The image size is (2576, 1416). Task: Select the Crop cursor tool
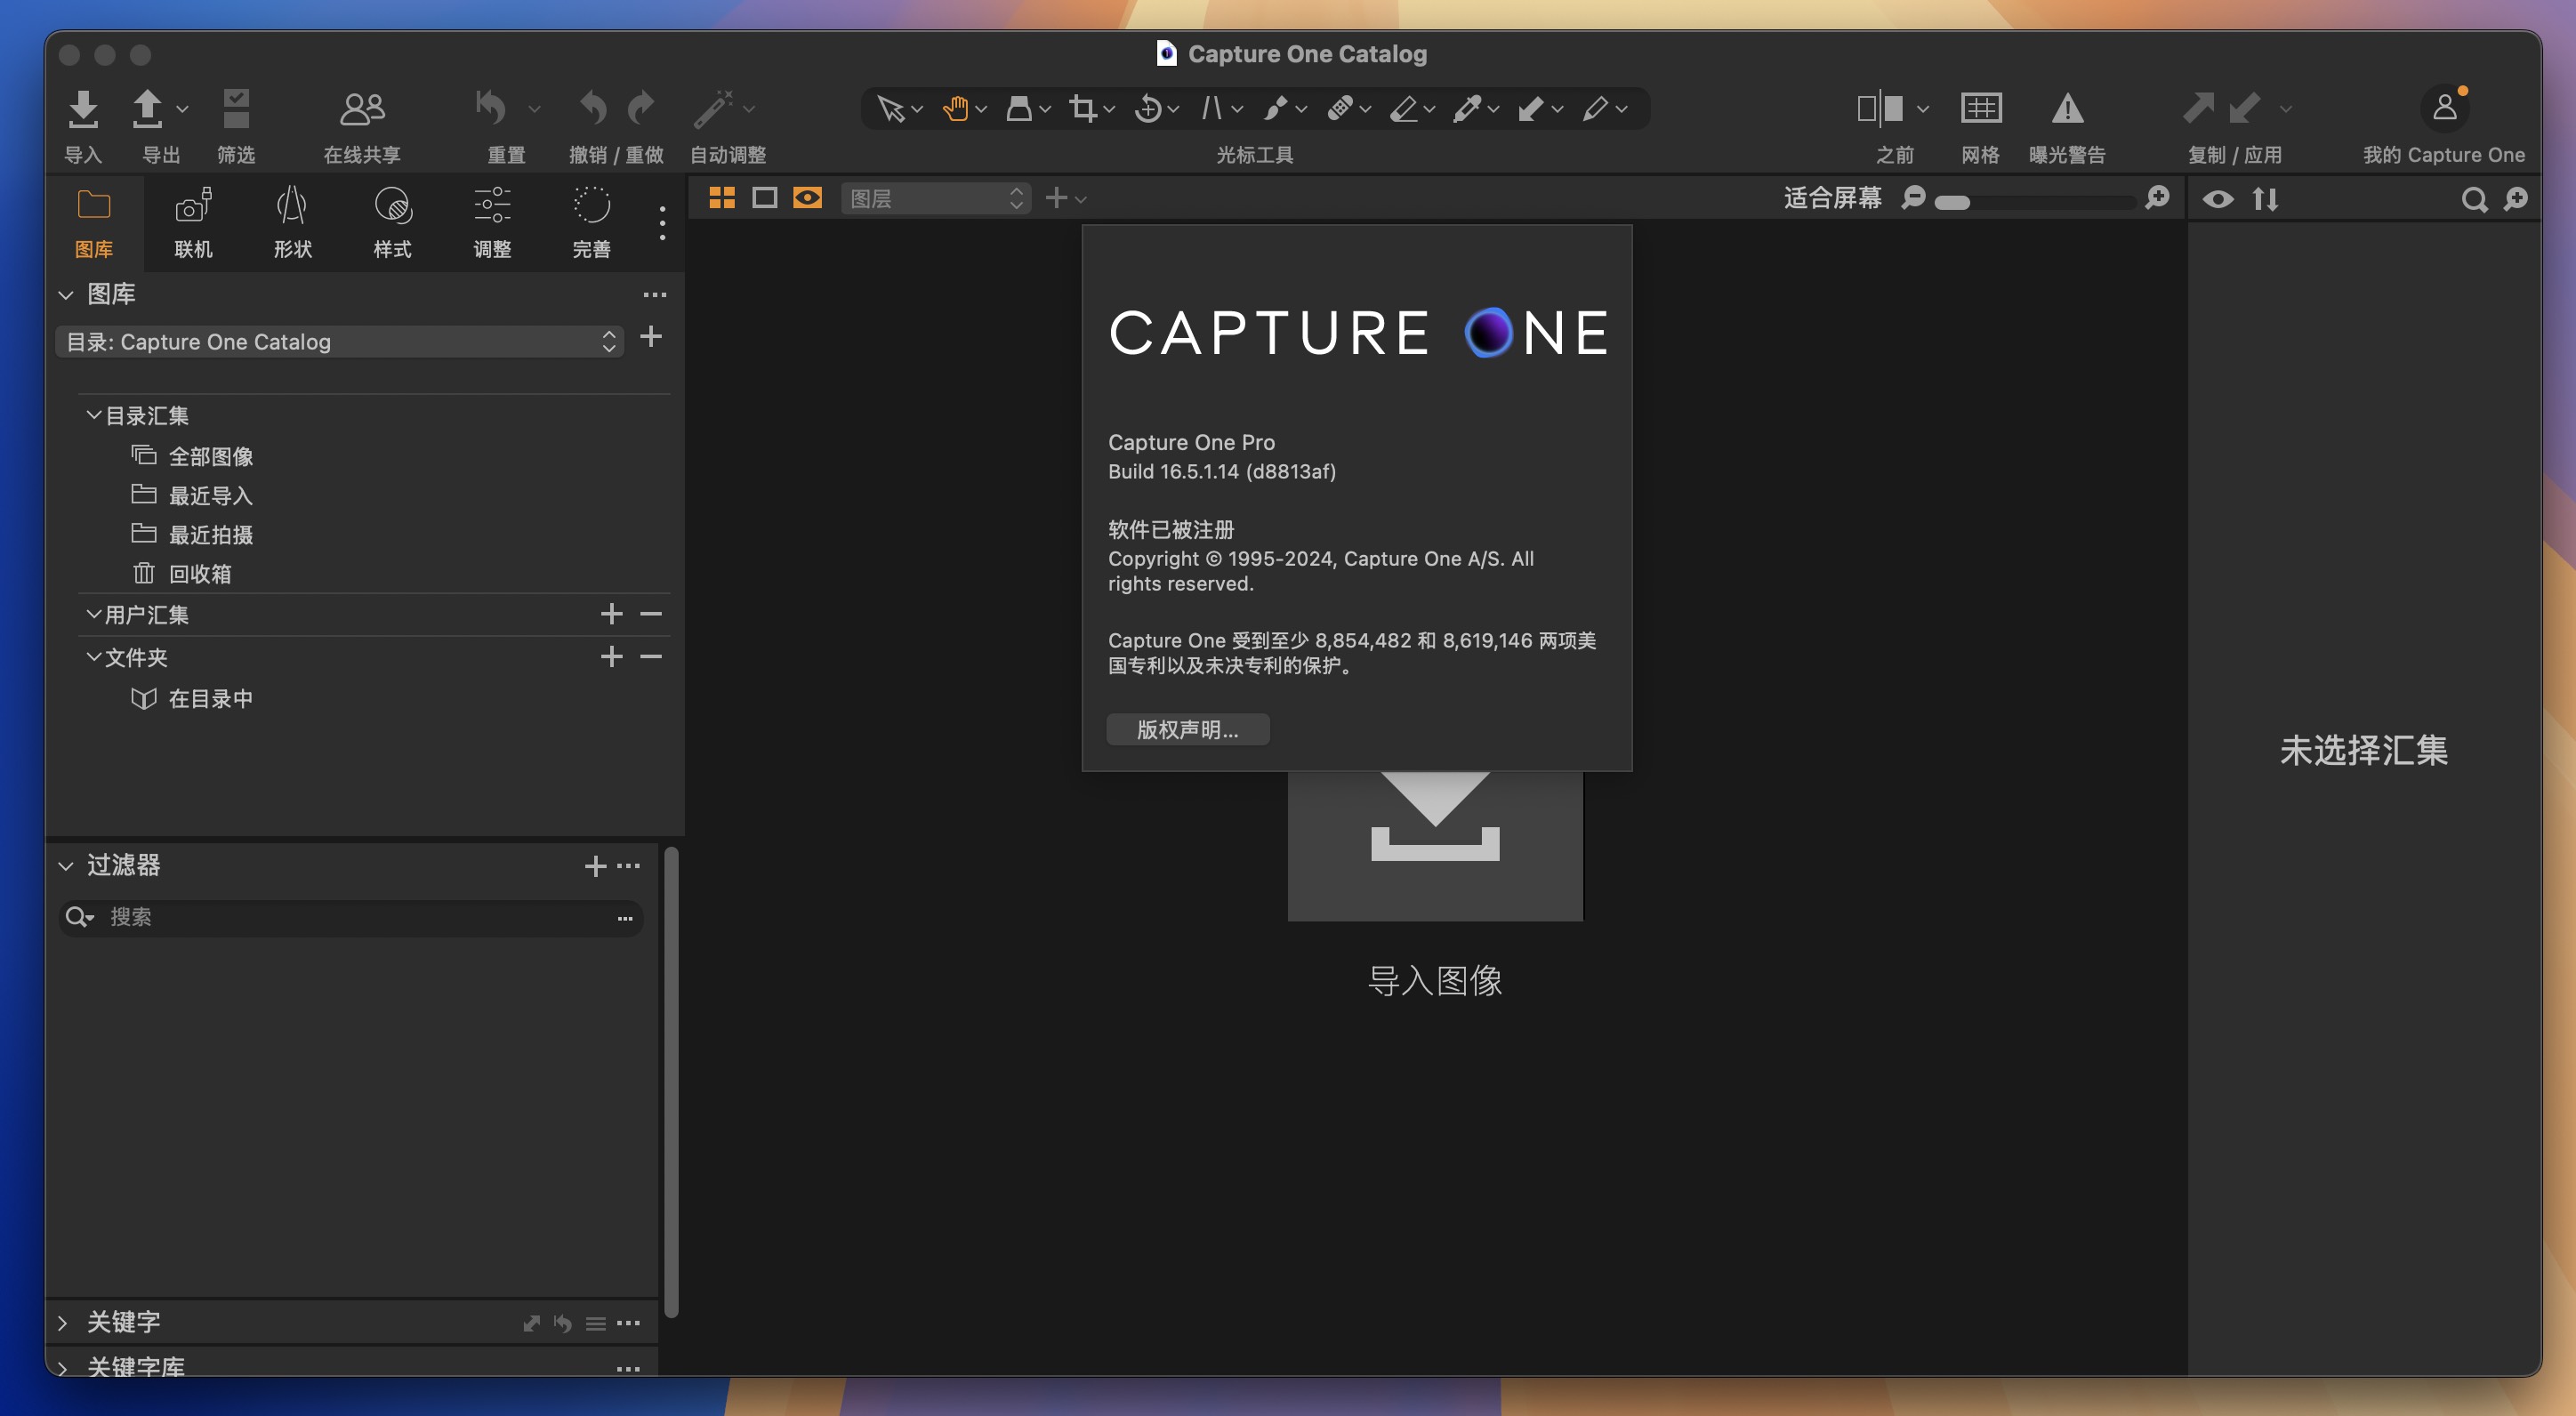click(x=1083, y=108)
